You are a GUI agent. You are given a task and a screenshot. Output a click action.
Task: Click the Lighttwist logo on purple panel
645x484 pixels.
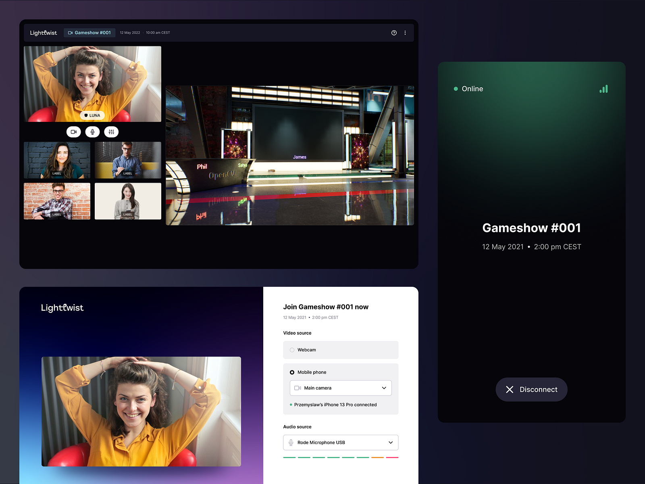point(62,308)
